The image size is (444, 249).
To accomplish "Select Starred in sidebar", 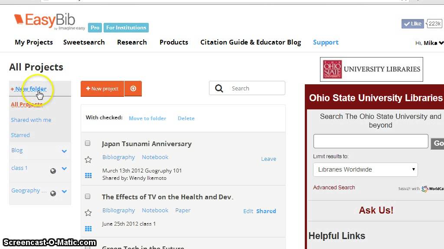I will point(20,135).
